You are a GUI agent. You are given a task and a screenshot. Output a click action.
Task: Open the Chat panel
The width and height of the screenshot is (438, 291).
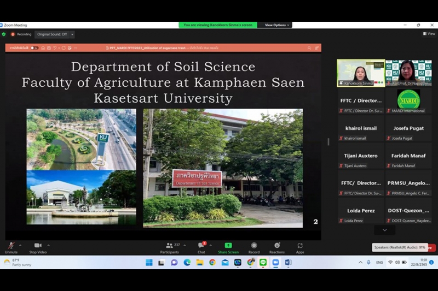[201, 246]
